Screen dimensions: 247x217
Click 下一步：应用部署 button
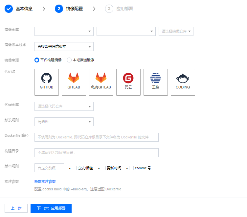tap(51, 208)
